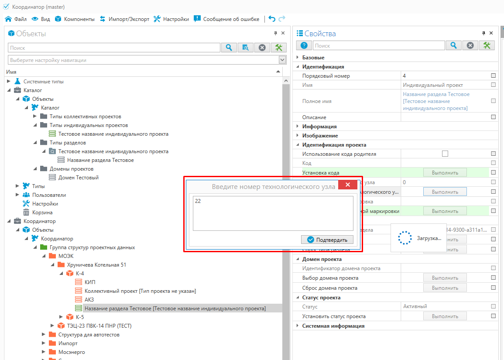The height and width of the screenshot is (360, 504).
Task: Click the technological node number text field
Action: 273,213
